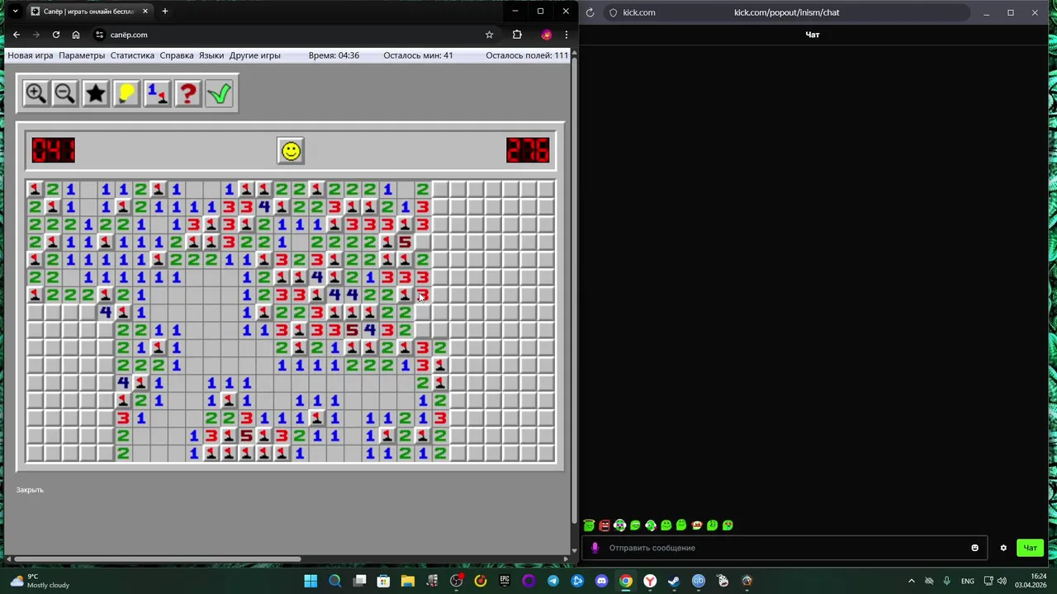Click the weather widget Mostly cloudy
Image resolution: width=1057 pixels, height=594 pixels.
(40, 581)
